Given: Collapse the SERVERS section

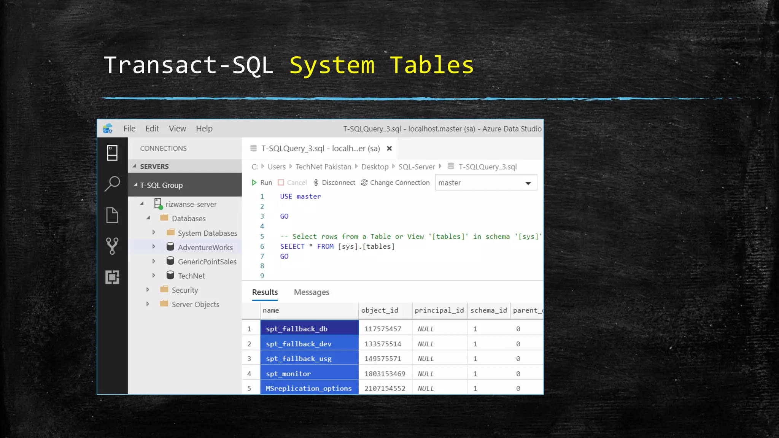Looking at the screenshot, I should point(134,166).
